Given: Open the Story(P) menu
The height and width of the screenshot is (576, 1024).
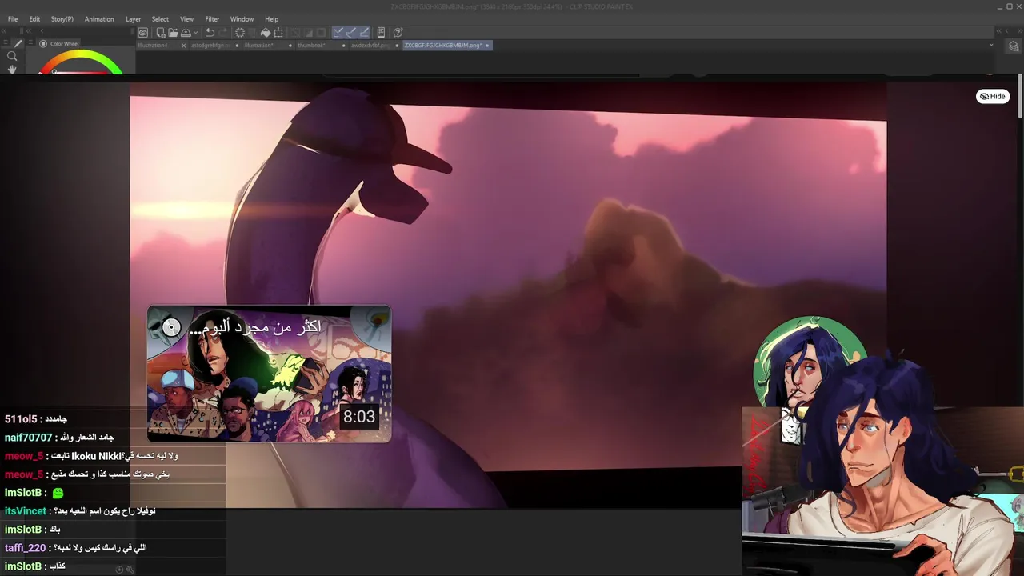Looking at the screenshot, I should click(x=62, y=19).
